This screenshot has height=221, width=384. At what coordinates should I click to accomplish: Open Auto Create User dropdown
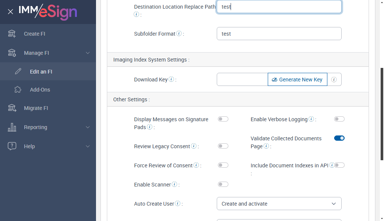(279, 204)
